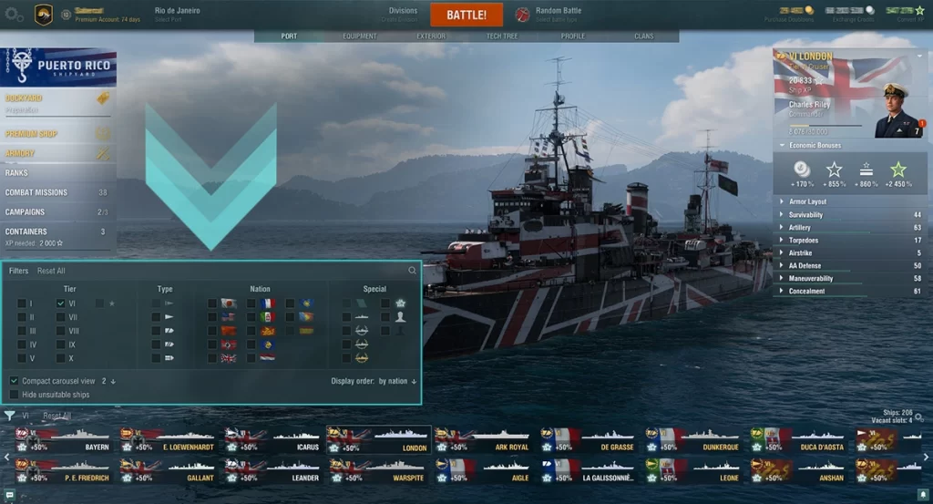Select the Netherlands flag filter
Viewport: 933px width, 504px height.
point(267,358)
